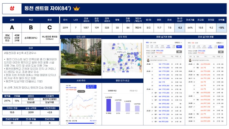Click the 동천역(신분당) subway cell
The width and height of the screenshot is (229, 129).
pos(50,99)
